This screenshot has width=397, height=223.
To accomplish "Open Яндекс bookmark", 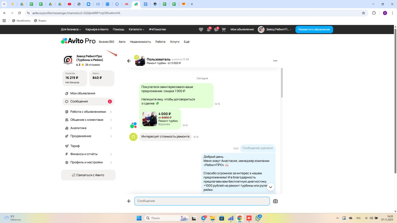I will pos(40,21).
